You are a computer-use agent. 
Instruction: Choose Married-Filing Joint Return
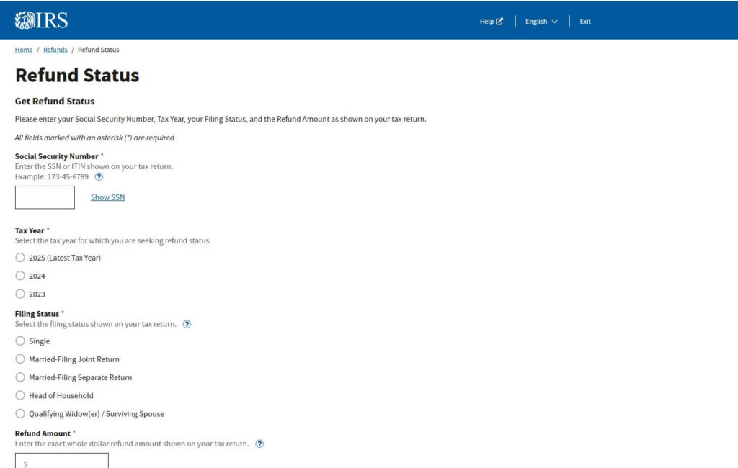(20, 359)
